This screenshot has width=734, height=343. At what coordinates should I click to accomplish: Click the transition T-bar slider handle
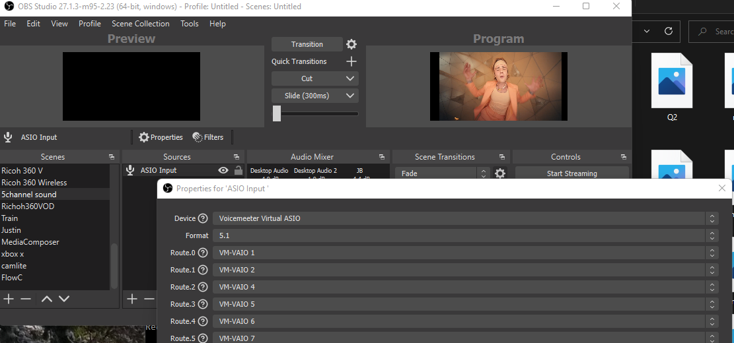click(277, 113)
